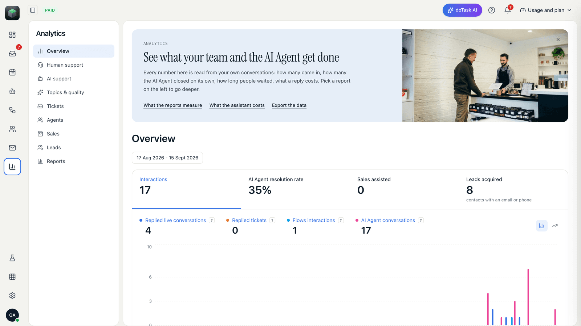The image size is (581, 326).
Task: Open Leads analytics
Action: tap(74, 147)
